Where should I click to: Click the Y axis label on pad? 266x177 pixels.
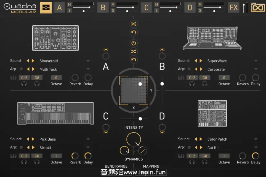[151, 90]
